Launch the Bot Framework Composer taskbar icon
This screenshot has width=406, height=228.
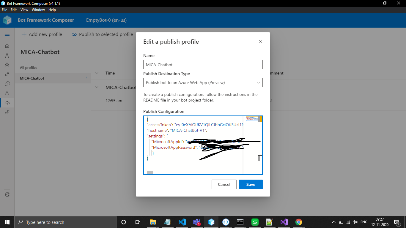coord(211,222)
